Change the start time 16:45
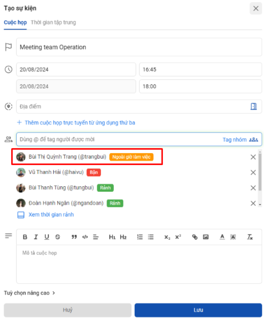 tap(200, 69)
